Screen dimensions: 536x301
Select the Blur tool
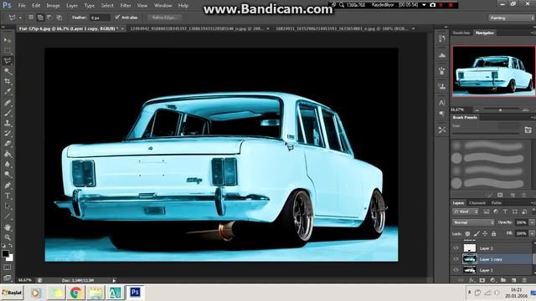[x=8, y=164]
